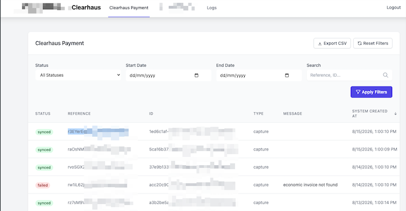Click the timestamp 8/15/2026, 1:00:10 PM
The image size is (406, 211).
click(x=374, y=131)
